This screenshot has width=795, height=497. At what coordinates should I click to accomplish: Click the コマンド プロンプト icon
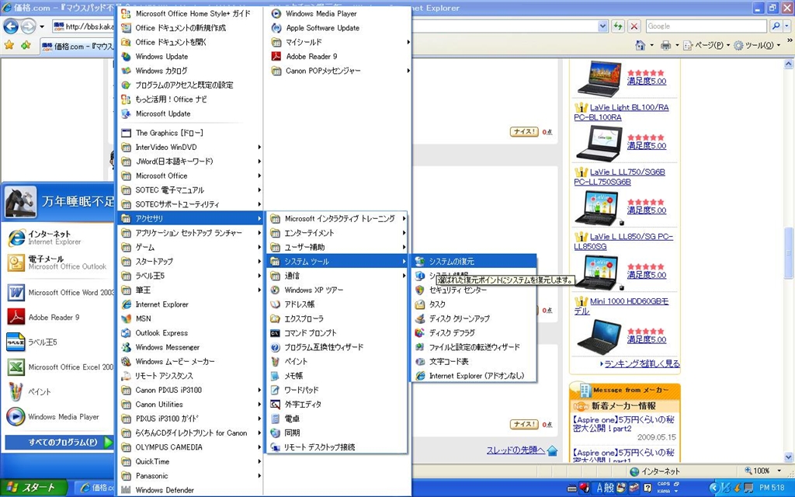tap(275, 333)
